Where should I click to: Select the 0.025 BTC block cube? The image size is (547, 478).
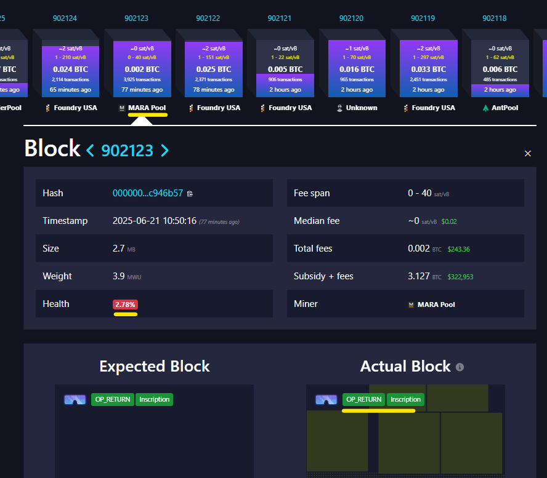(x=214, y=69)
